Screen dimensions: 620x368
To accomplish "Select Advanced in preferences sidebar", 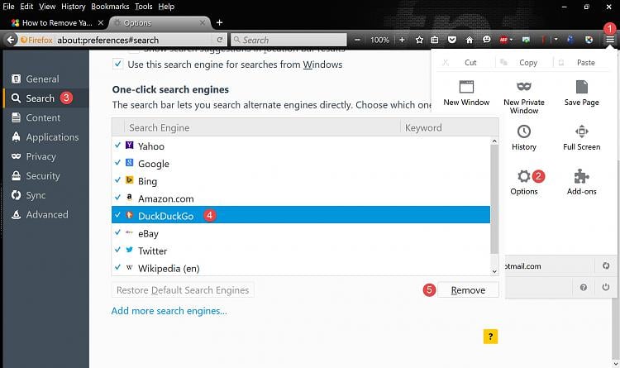I will click(x=45, y=214).
